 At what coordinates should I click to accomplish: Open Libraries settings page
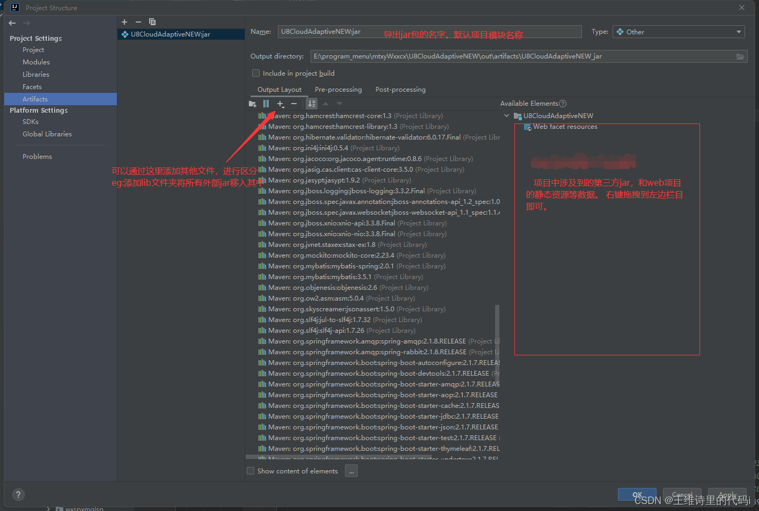click(36, 75)
